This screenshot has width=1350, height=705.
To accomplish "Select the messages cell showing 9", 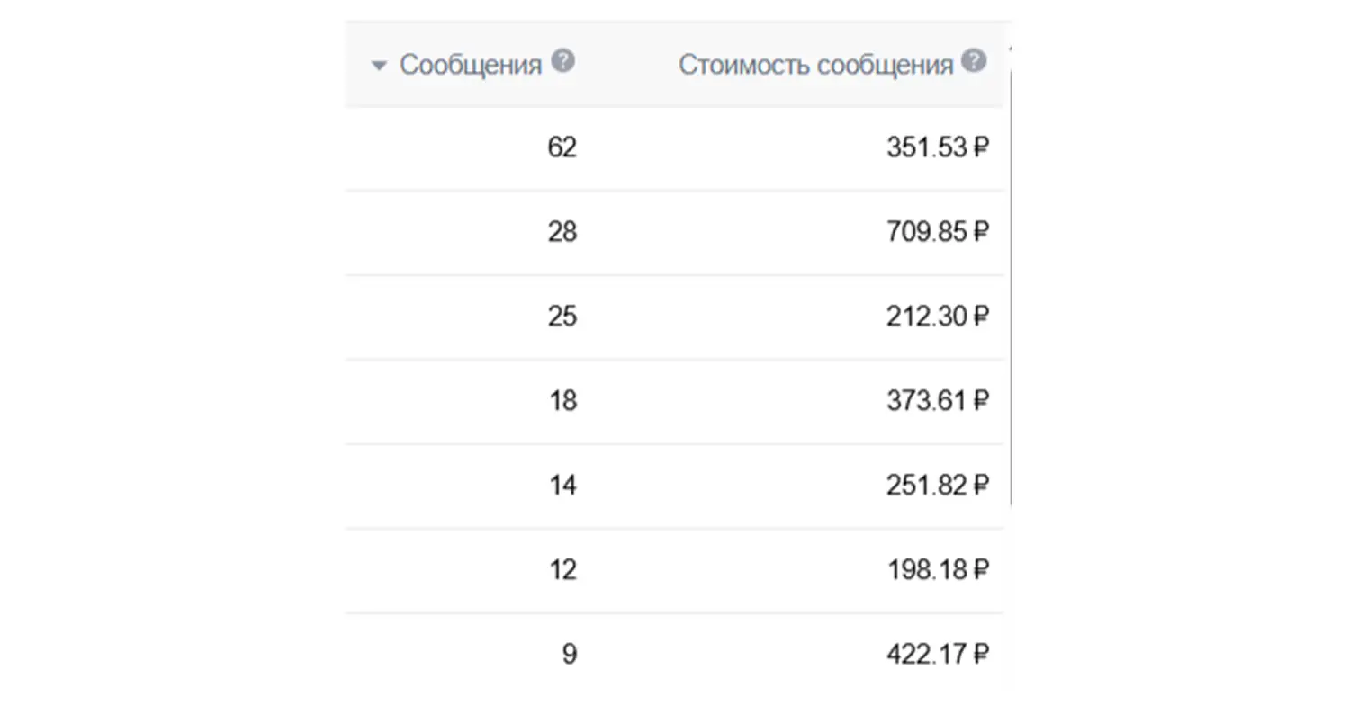I will (x=569, y=654).
